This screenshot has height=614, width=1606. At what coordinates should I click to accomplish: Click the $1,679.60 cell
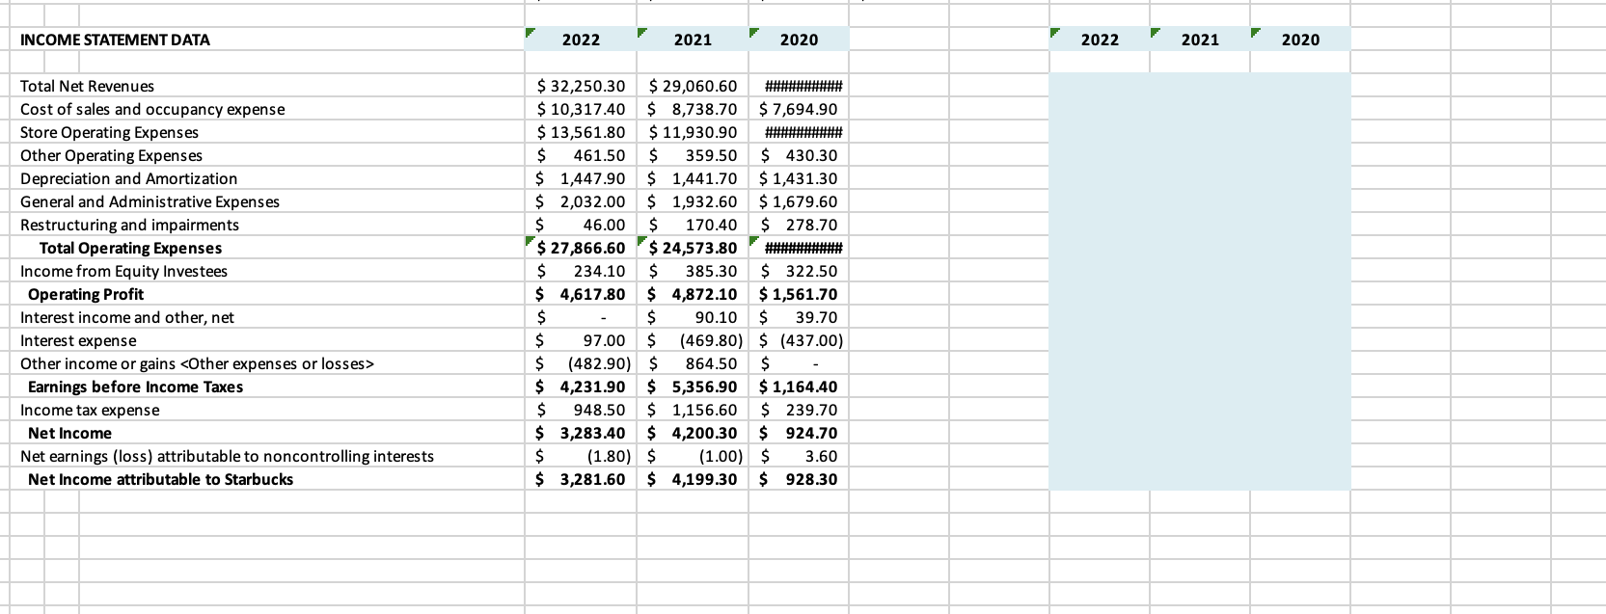799,201
